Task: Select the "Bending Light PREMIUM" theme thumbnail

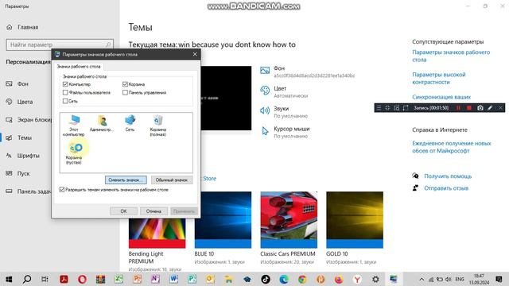Action: click(157, 233)
